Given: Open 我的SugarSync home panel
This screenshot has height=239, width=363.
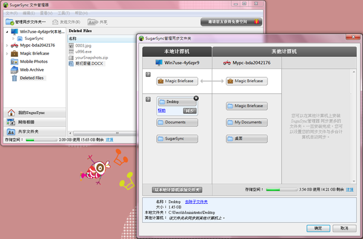Looking at the screenshot, I should pos(34,113).
